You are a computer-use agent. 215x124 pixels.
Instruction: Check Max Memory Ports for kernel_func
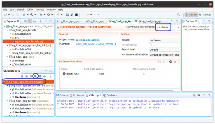pyautogui.click(x=144, y=74)
